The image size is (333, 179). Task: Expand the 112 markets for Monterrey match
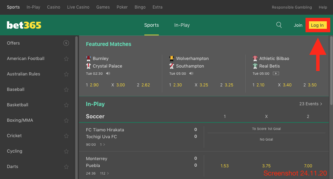pos(104,174)
